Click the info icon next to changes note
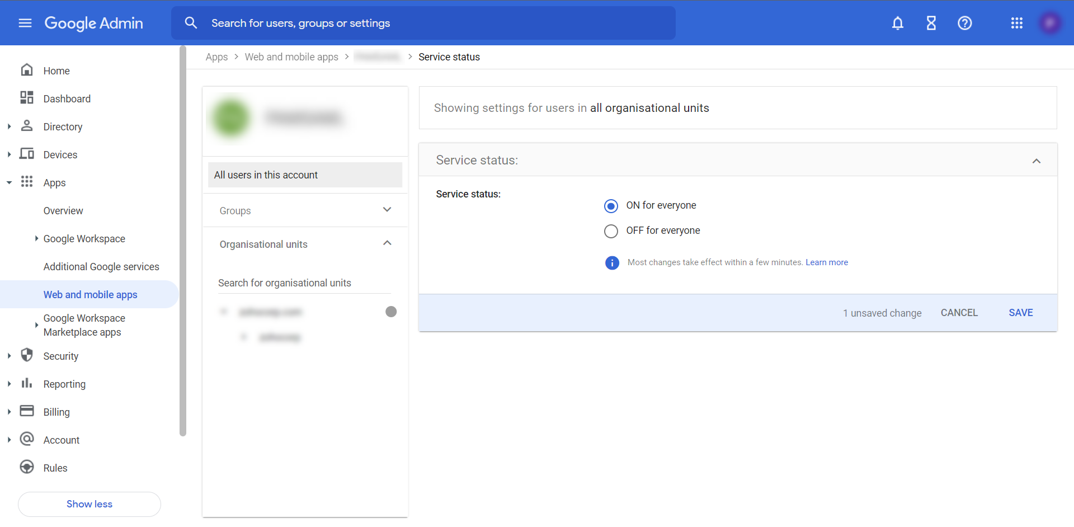The image size is (1074, 527). (x=611, y=262)
